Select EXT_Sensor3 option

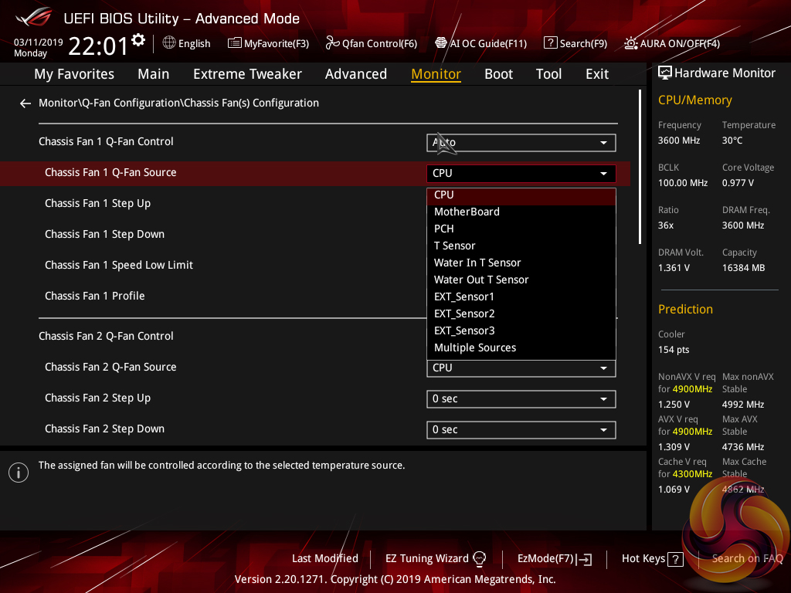coord(521,330)
